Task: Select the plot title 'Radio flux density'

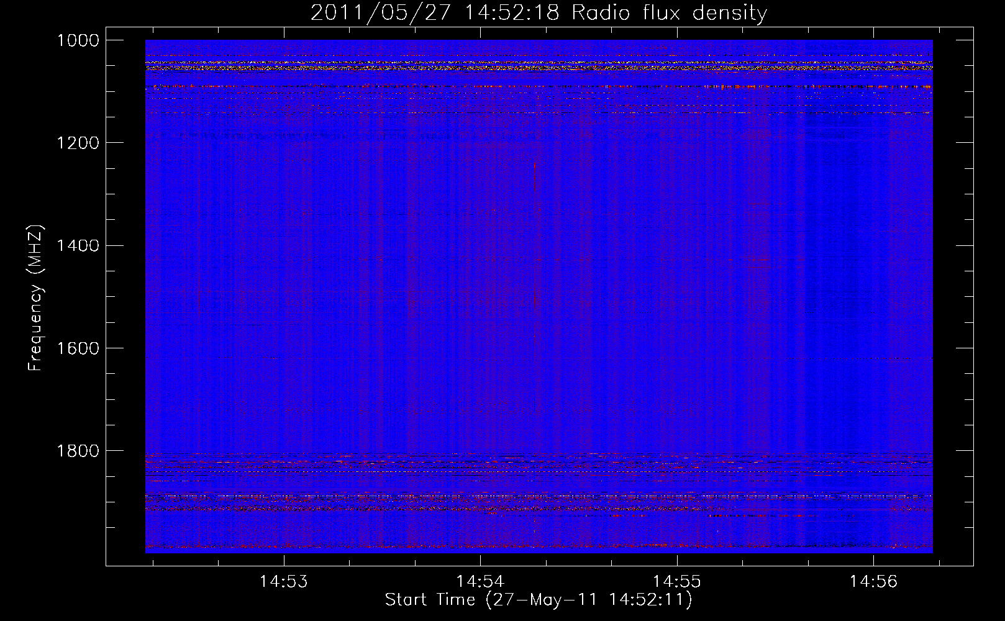Action: pos(669,12)
